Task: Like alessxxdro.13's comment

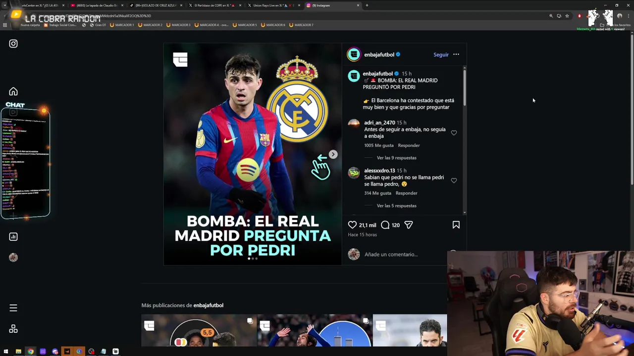Action: (x=454, y=180)
